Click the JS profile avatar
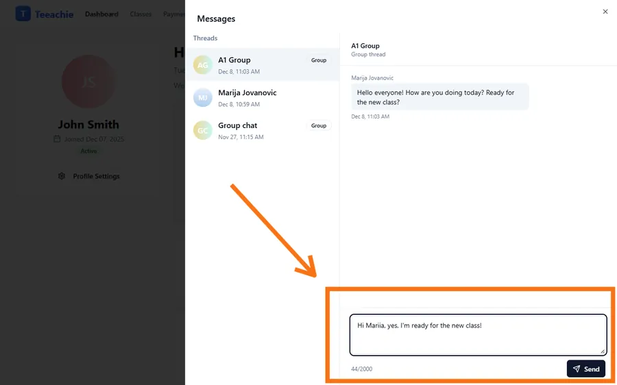This screenshot has height=385, width=617. tap(88, 82)
